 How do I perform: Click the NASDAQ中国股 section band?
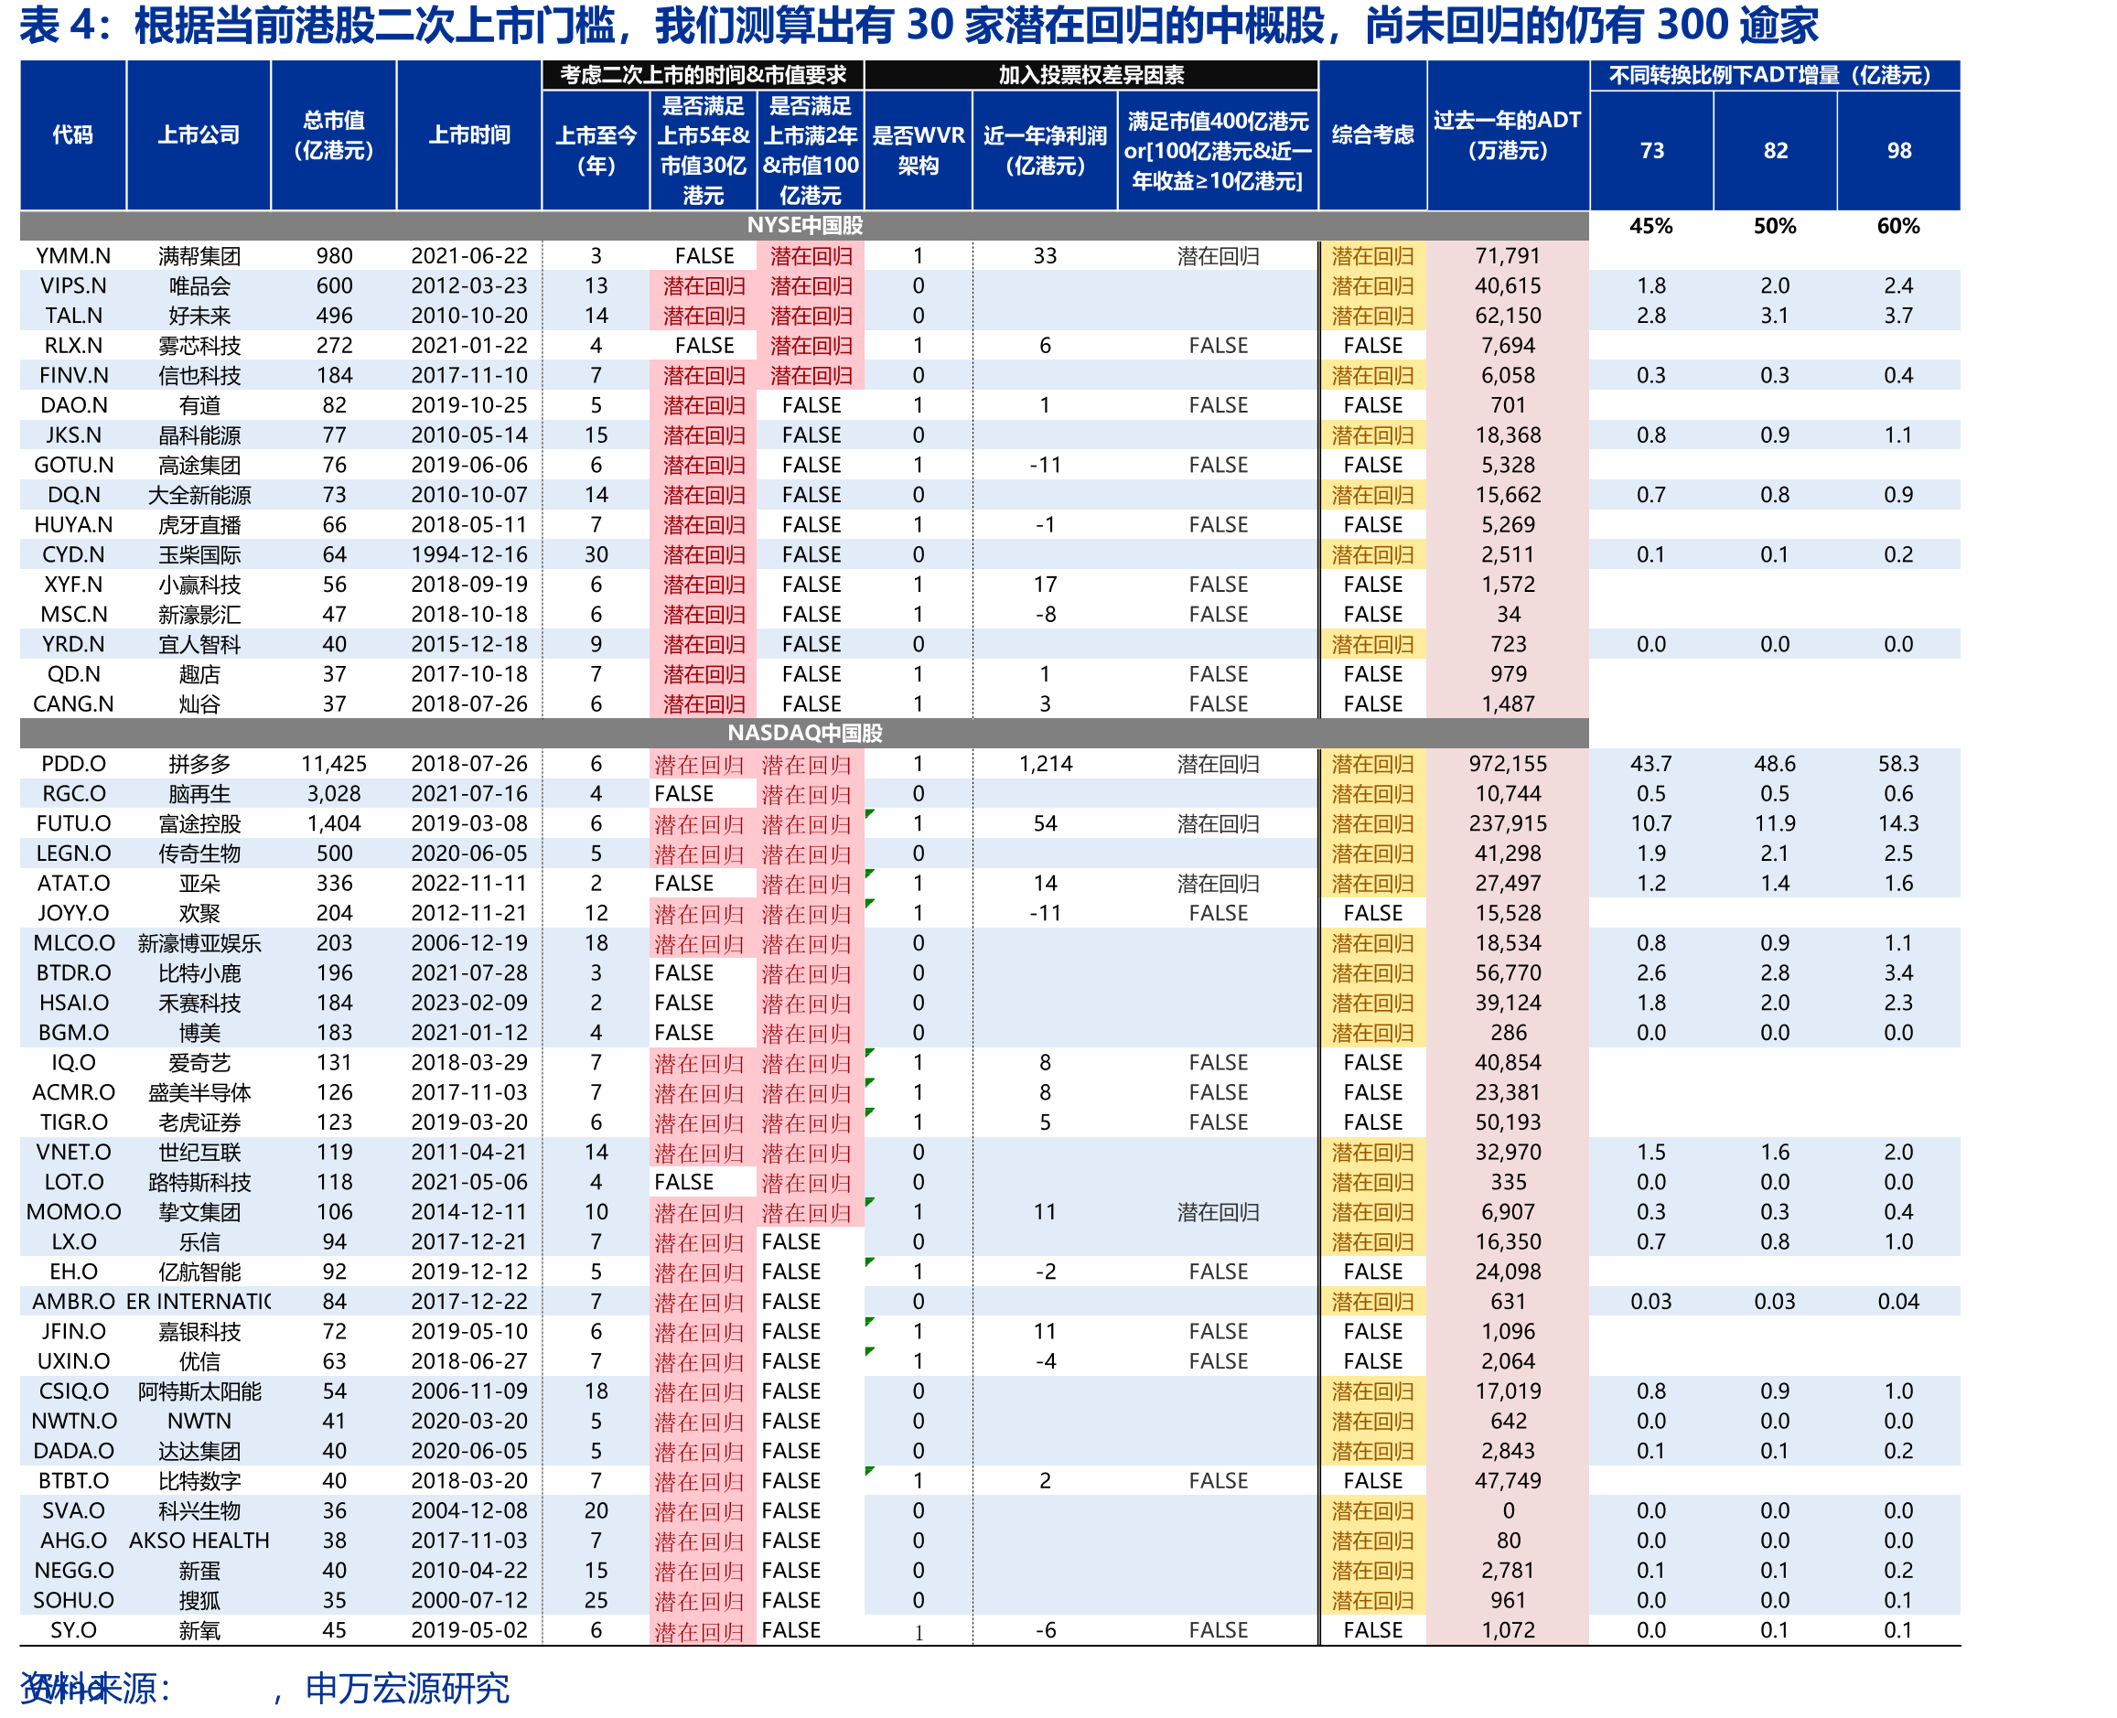pyautogui.click(x=803, y=733)
